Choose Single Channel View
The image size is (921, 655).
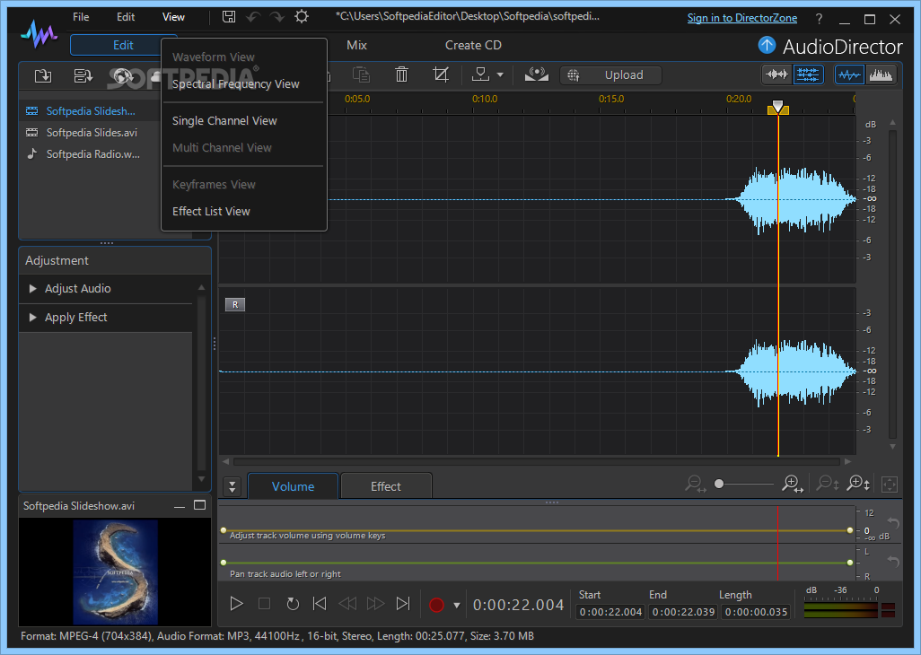tap(224, 121)
